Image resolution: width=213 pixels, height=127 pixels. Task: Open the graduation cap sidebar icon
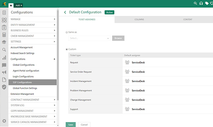(x=4, y=42)
